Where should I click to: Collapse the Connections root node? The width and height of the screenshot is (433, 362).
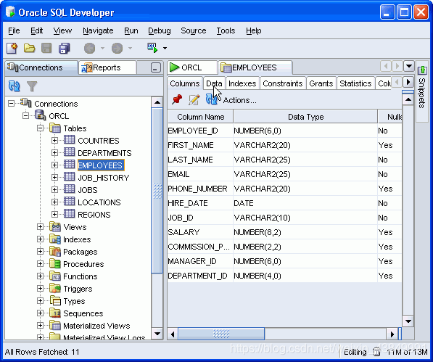[x=11, y=104]
